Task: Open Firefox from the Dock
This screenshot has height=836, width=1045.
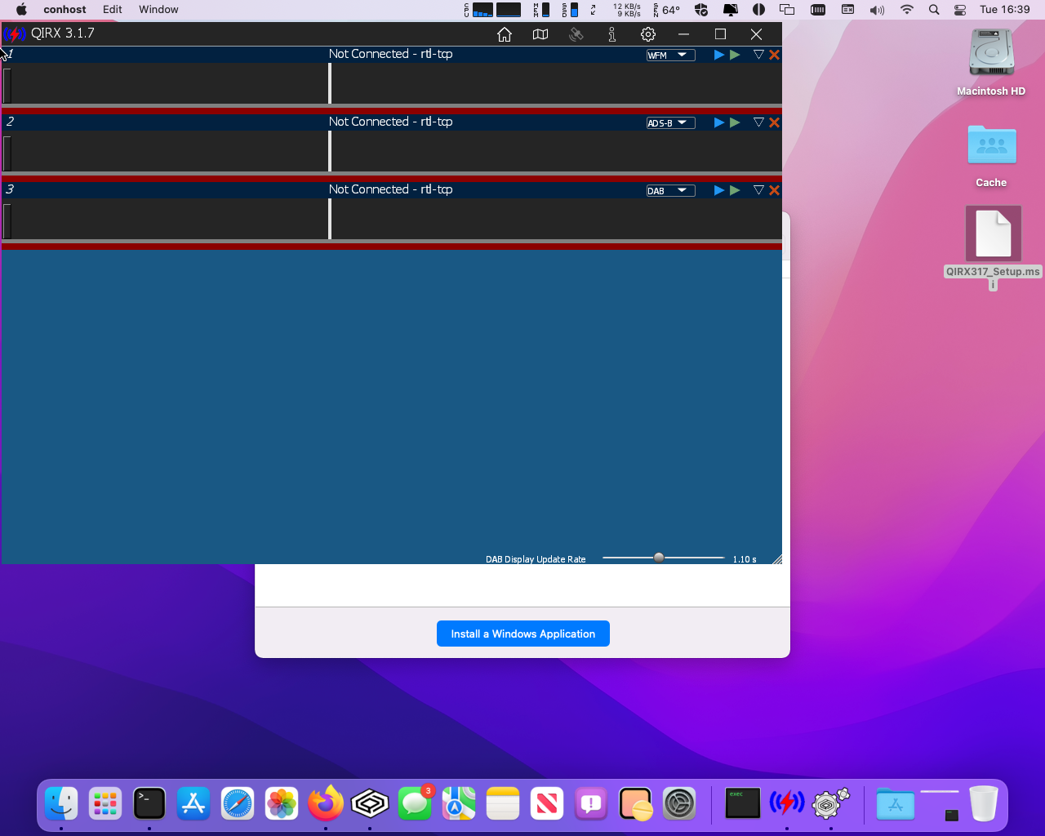Action: [x=326, y=804]
